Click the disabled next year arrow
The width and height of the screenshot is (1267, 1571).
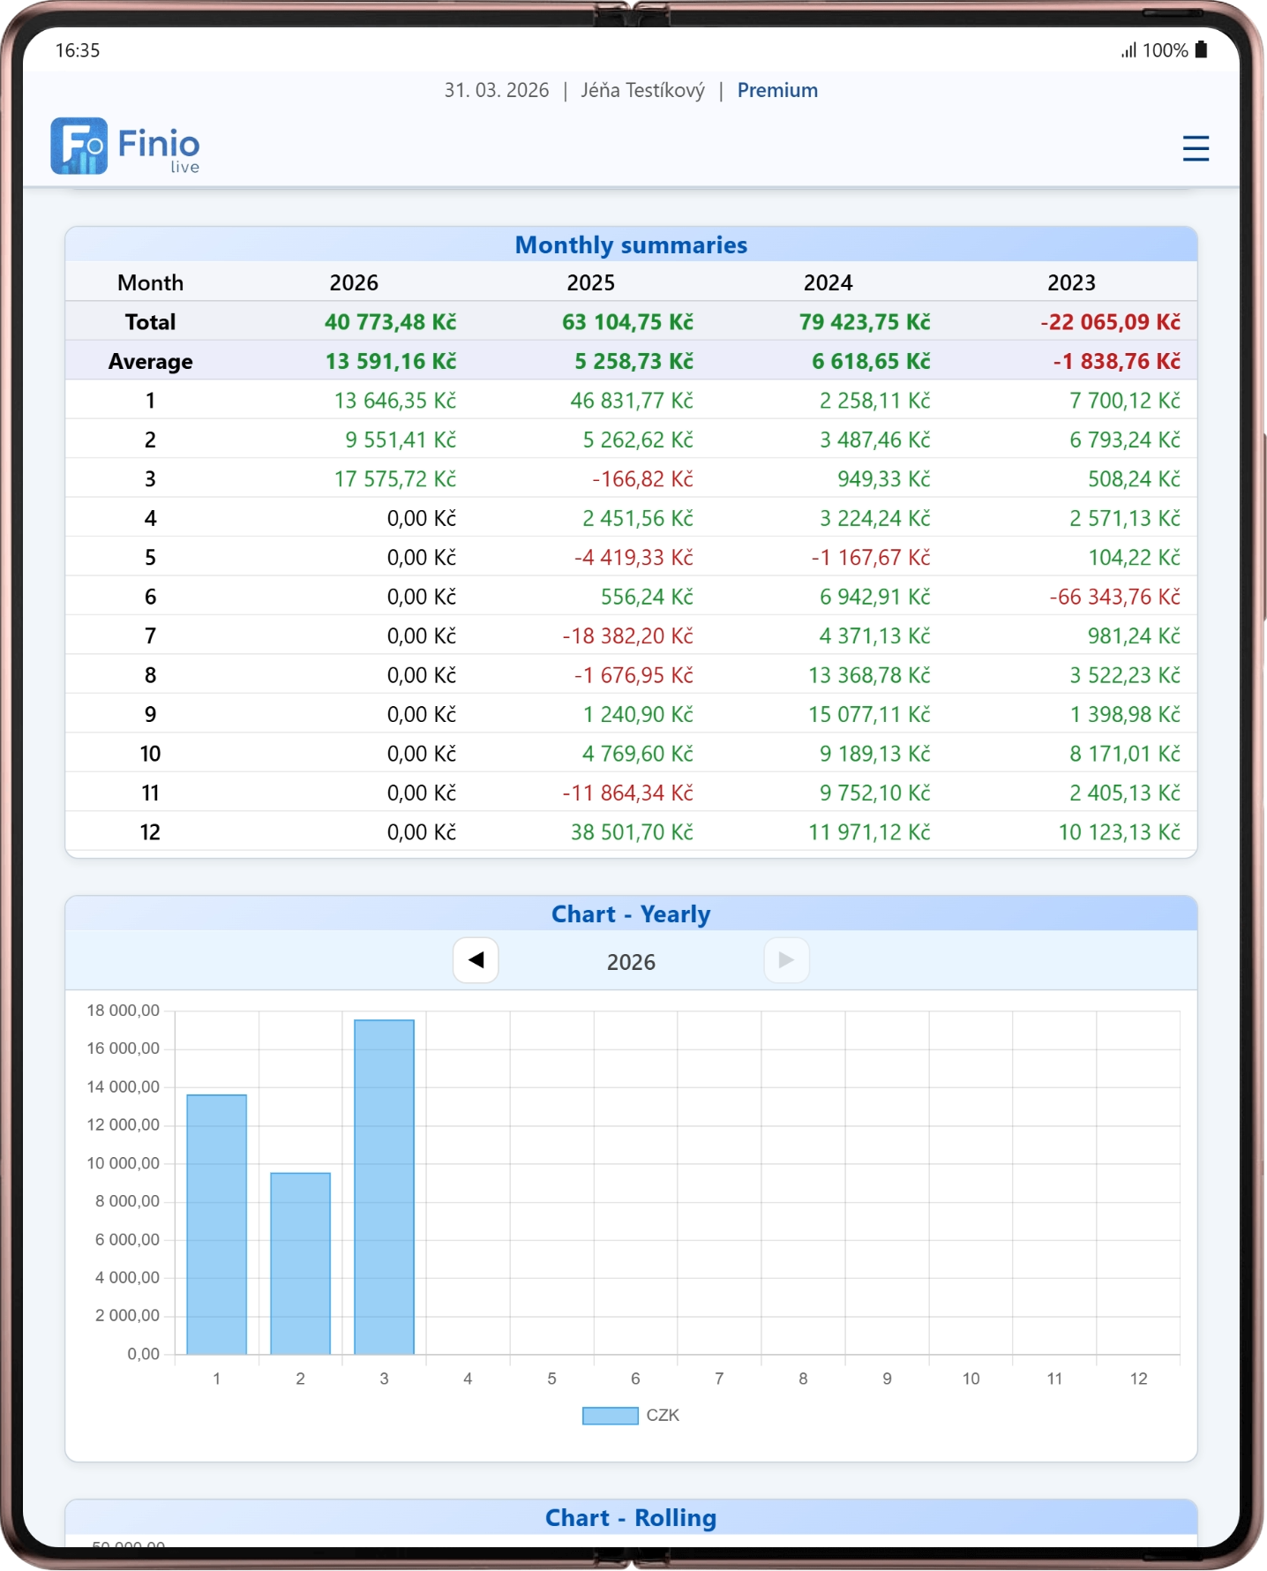click(785, 960)
